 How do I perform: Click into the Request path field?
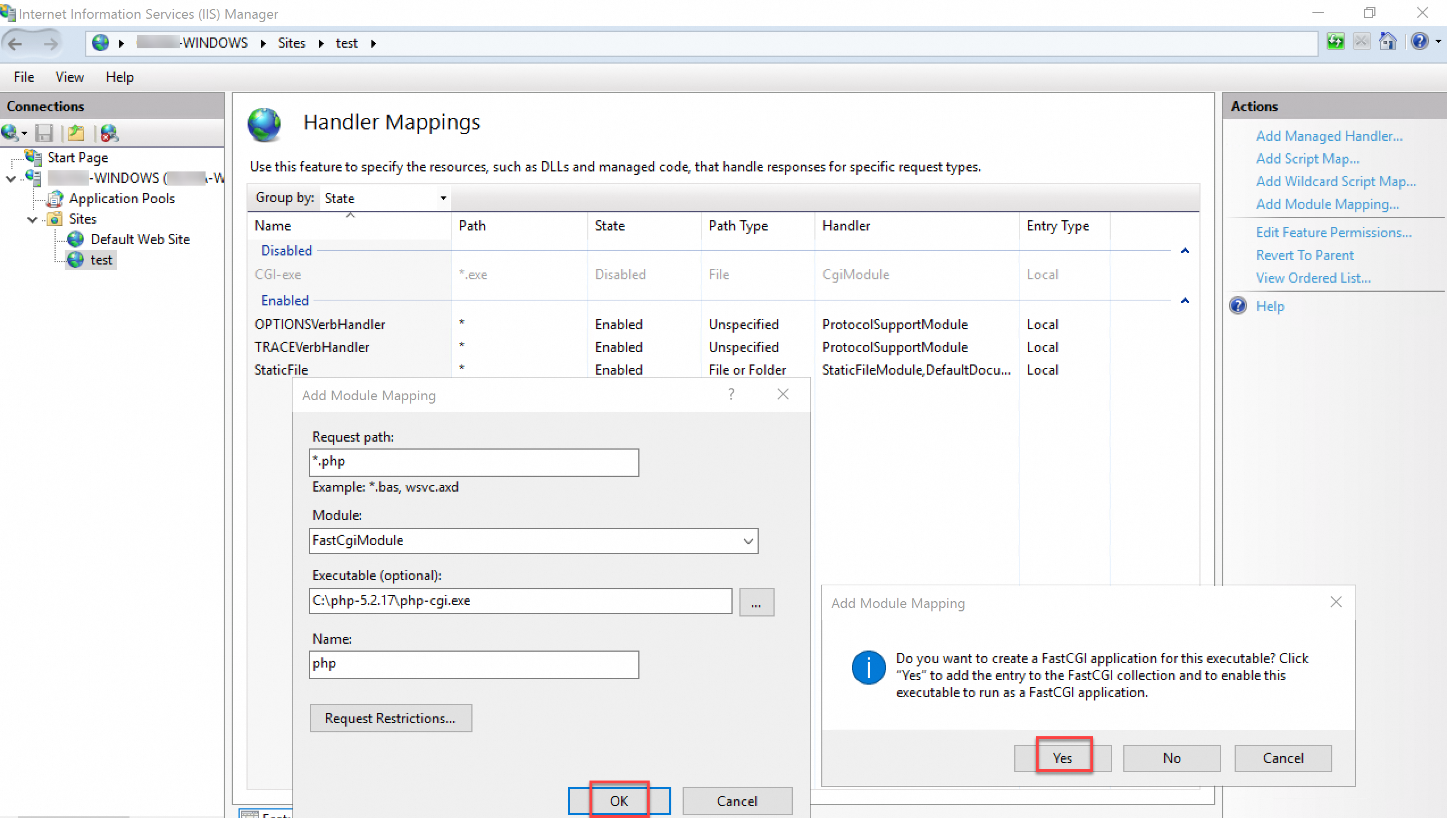[x=474, y=463]
